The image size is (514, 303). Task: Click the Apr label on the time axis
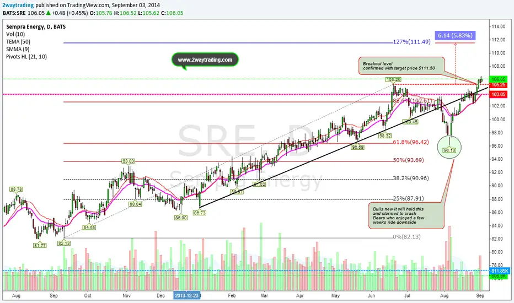tap(300, 295)
